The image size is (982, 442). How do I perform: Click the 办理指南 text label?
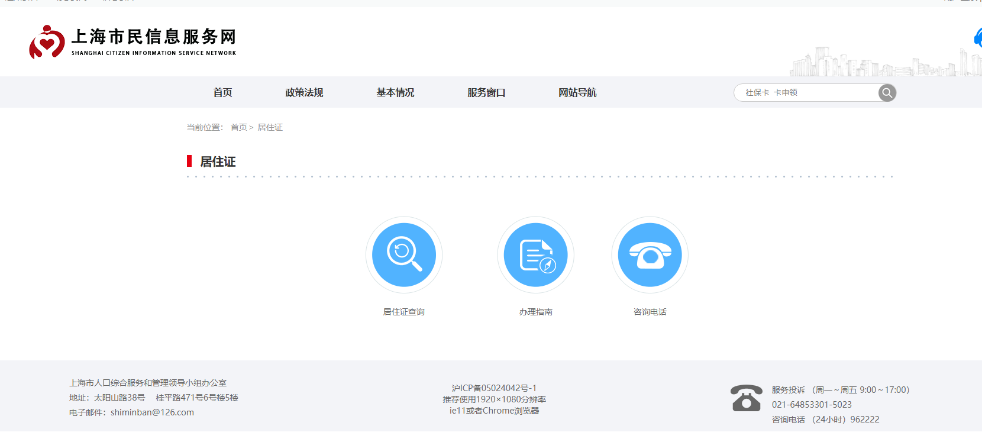click(x=535, y=312)
